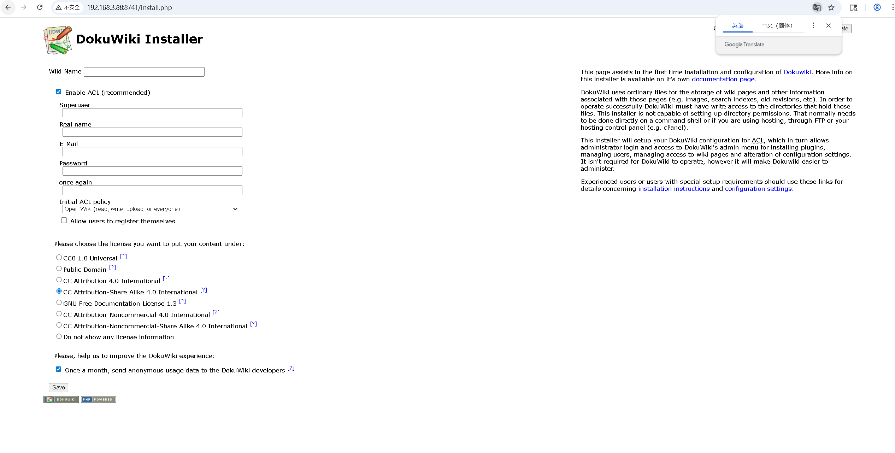Enable Allow users to register themselves
Viewport: 895px width, 453px height.
[x=64, y=220]
